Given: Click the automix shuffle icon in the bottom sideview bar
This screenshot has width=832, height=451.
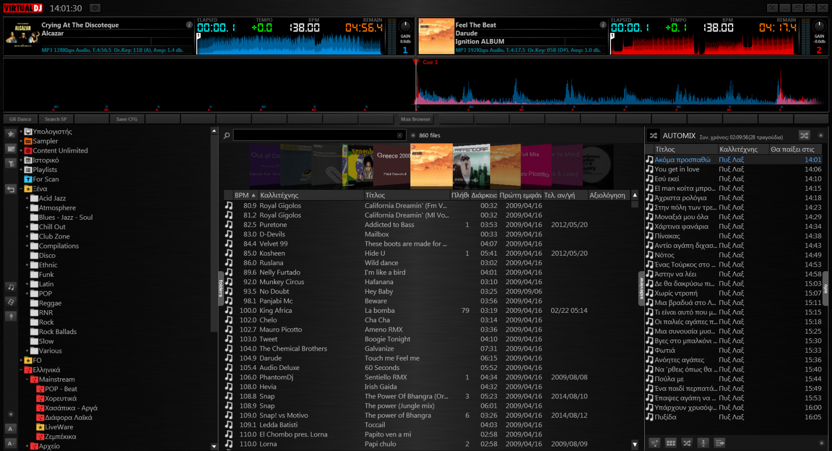Looking at the screenshot, I should (x=687, y=443).
